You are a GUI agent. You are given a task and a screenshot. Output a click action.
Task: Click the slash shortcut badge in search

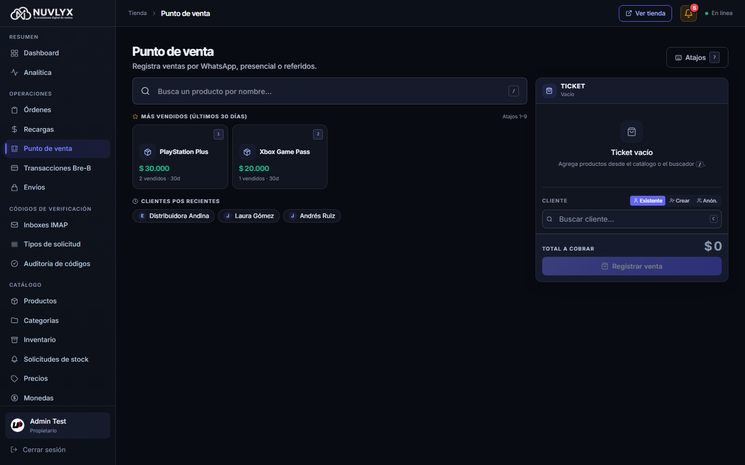pyautogui.click(x=514, y=91)
